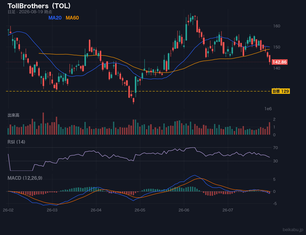Viewport: 306px width, 235px height.
Task: Click the RSI 70 level label
Action: 276,148
